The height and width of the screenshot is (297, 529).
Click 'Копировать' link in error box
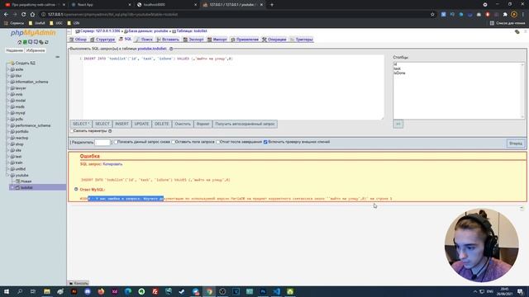click(112, 164)
